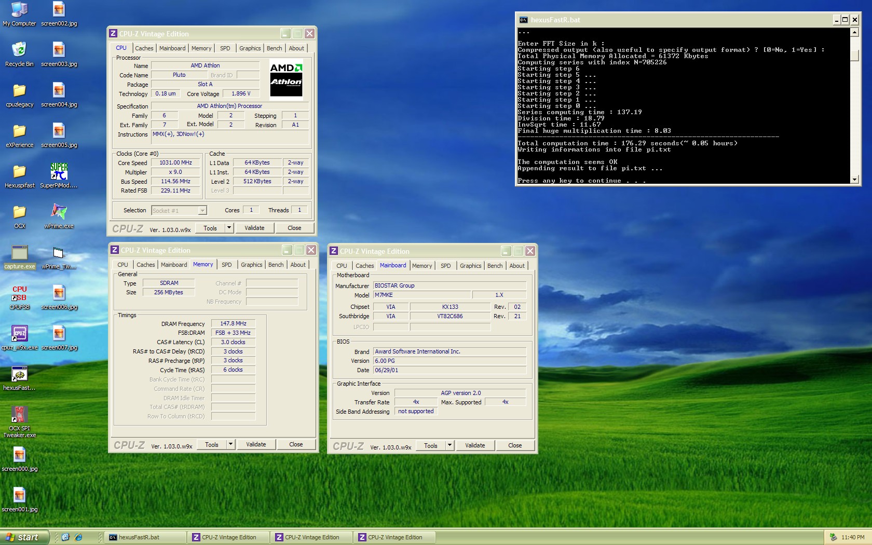Viewport: 872px width, 545px height.
Task: Open the OCX folder icon
Action: [19, 216]
